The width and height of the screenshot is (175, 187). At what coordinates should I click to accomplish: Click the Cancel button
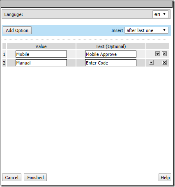coord(12,178)
